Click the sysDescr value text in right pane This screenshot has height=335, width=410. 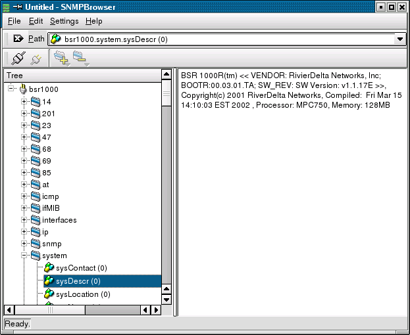(292, 90)
